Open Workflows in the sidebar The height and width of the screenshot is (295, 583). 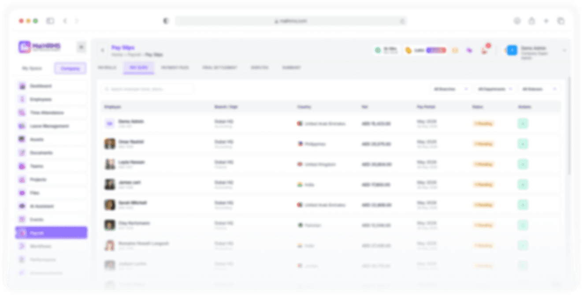(x=51, y=246)
